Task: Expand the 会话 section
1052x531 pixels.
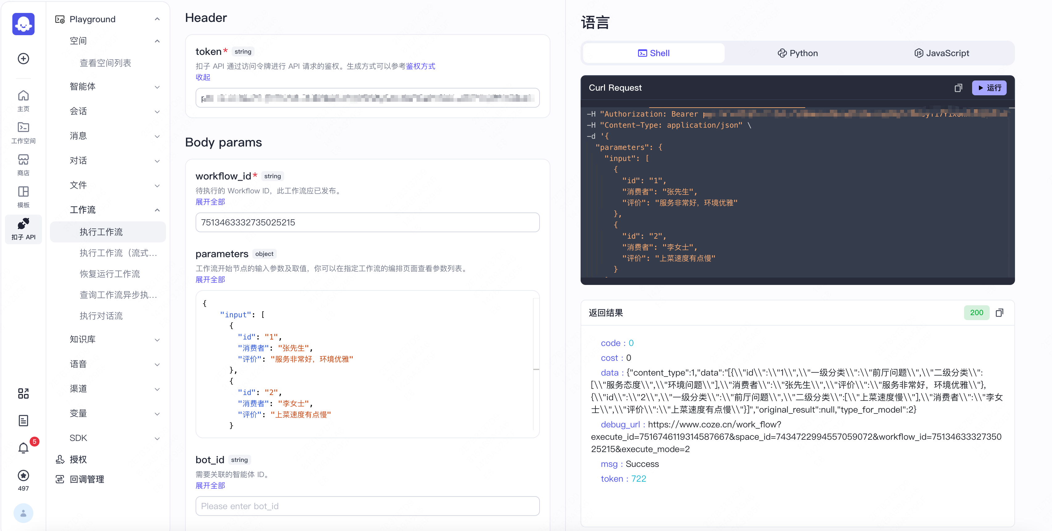Action: (157, 111)
